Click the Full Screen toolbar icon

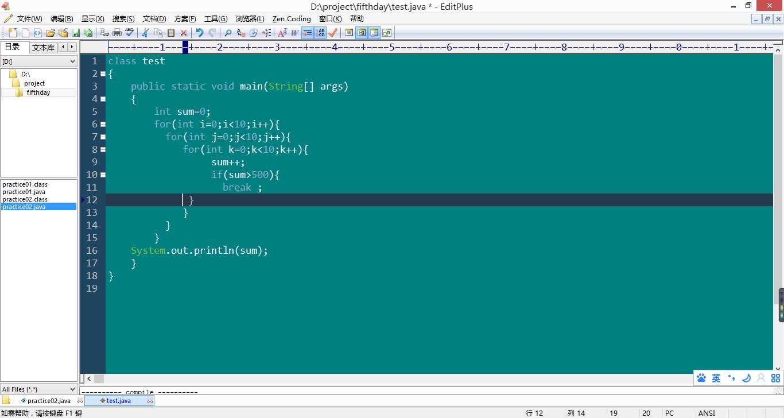tap(387, 33)
